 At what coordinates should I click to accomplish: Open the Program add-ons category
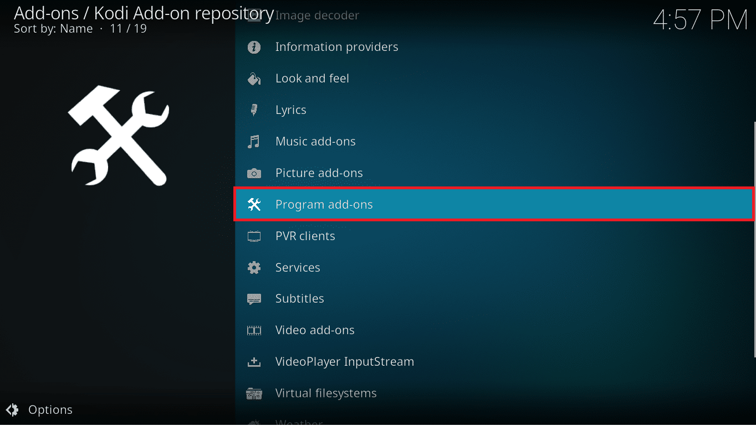(x=324, y=205)
